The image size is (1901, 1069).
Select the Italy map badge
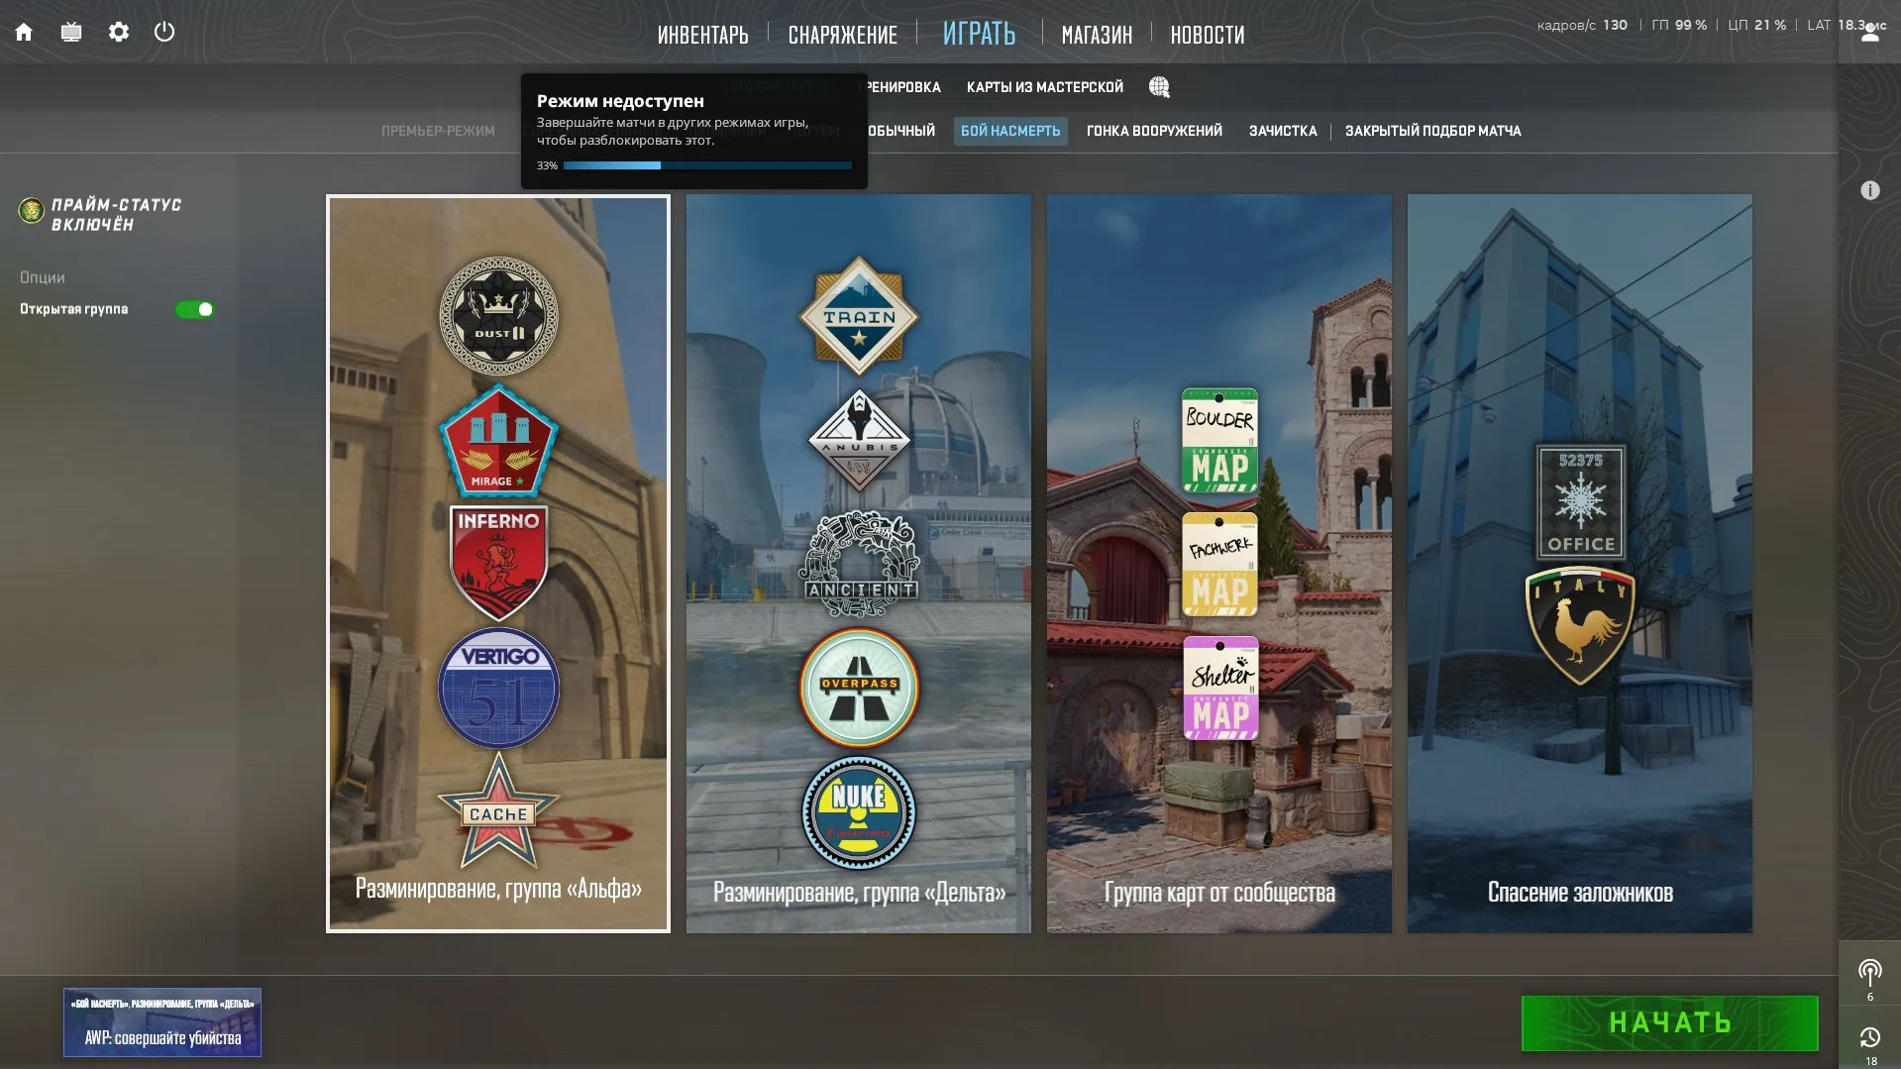coord(1580,625)
